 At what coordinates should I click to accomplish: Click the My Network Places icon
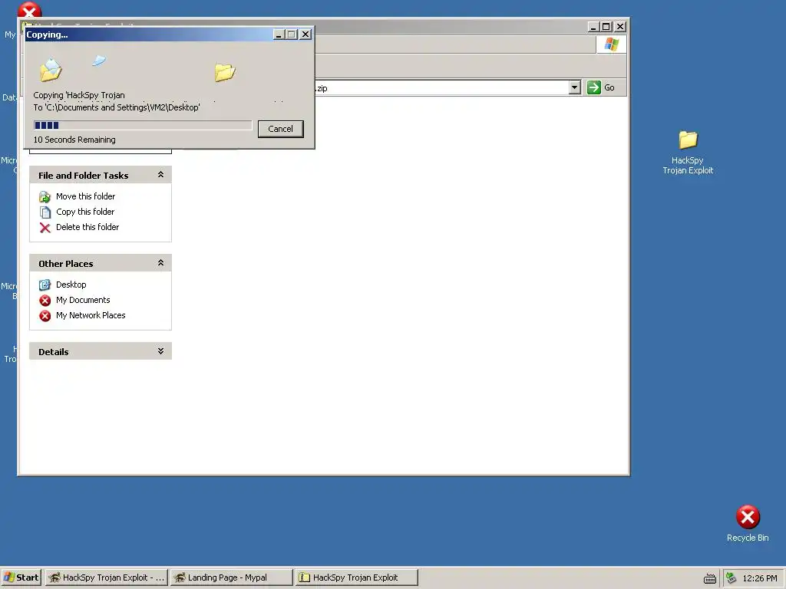pos(45,316)
